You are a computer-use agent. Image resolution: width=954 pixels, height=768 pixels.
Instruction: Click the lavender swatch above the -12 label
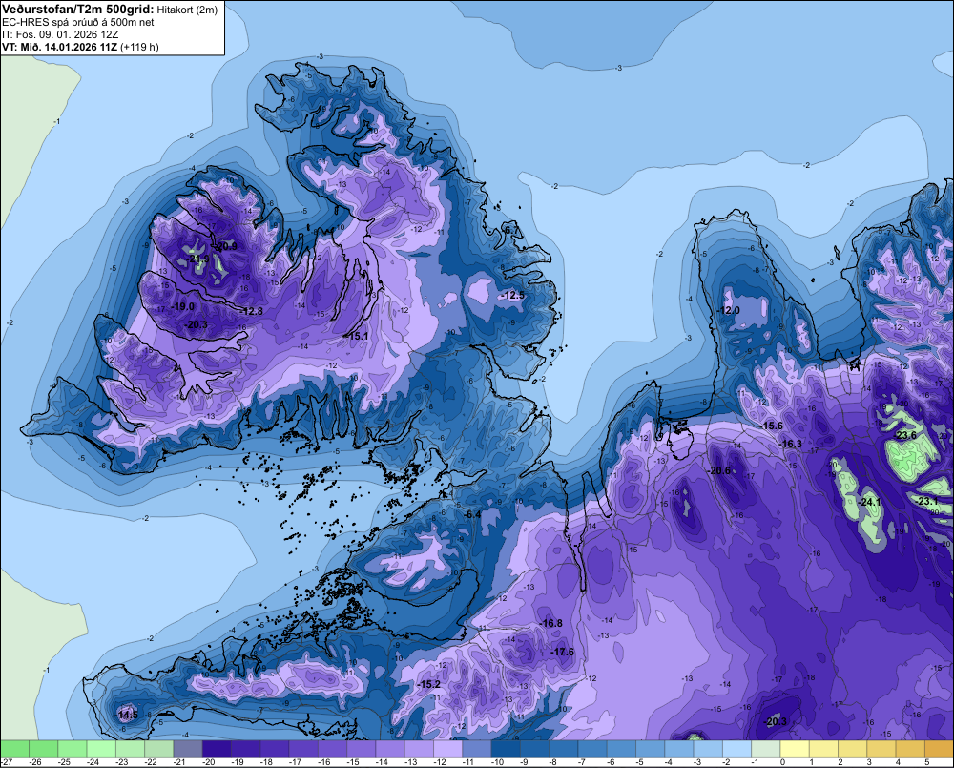[x=448, y=748]
